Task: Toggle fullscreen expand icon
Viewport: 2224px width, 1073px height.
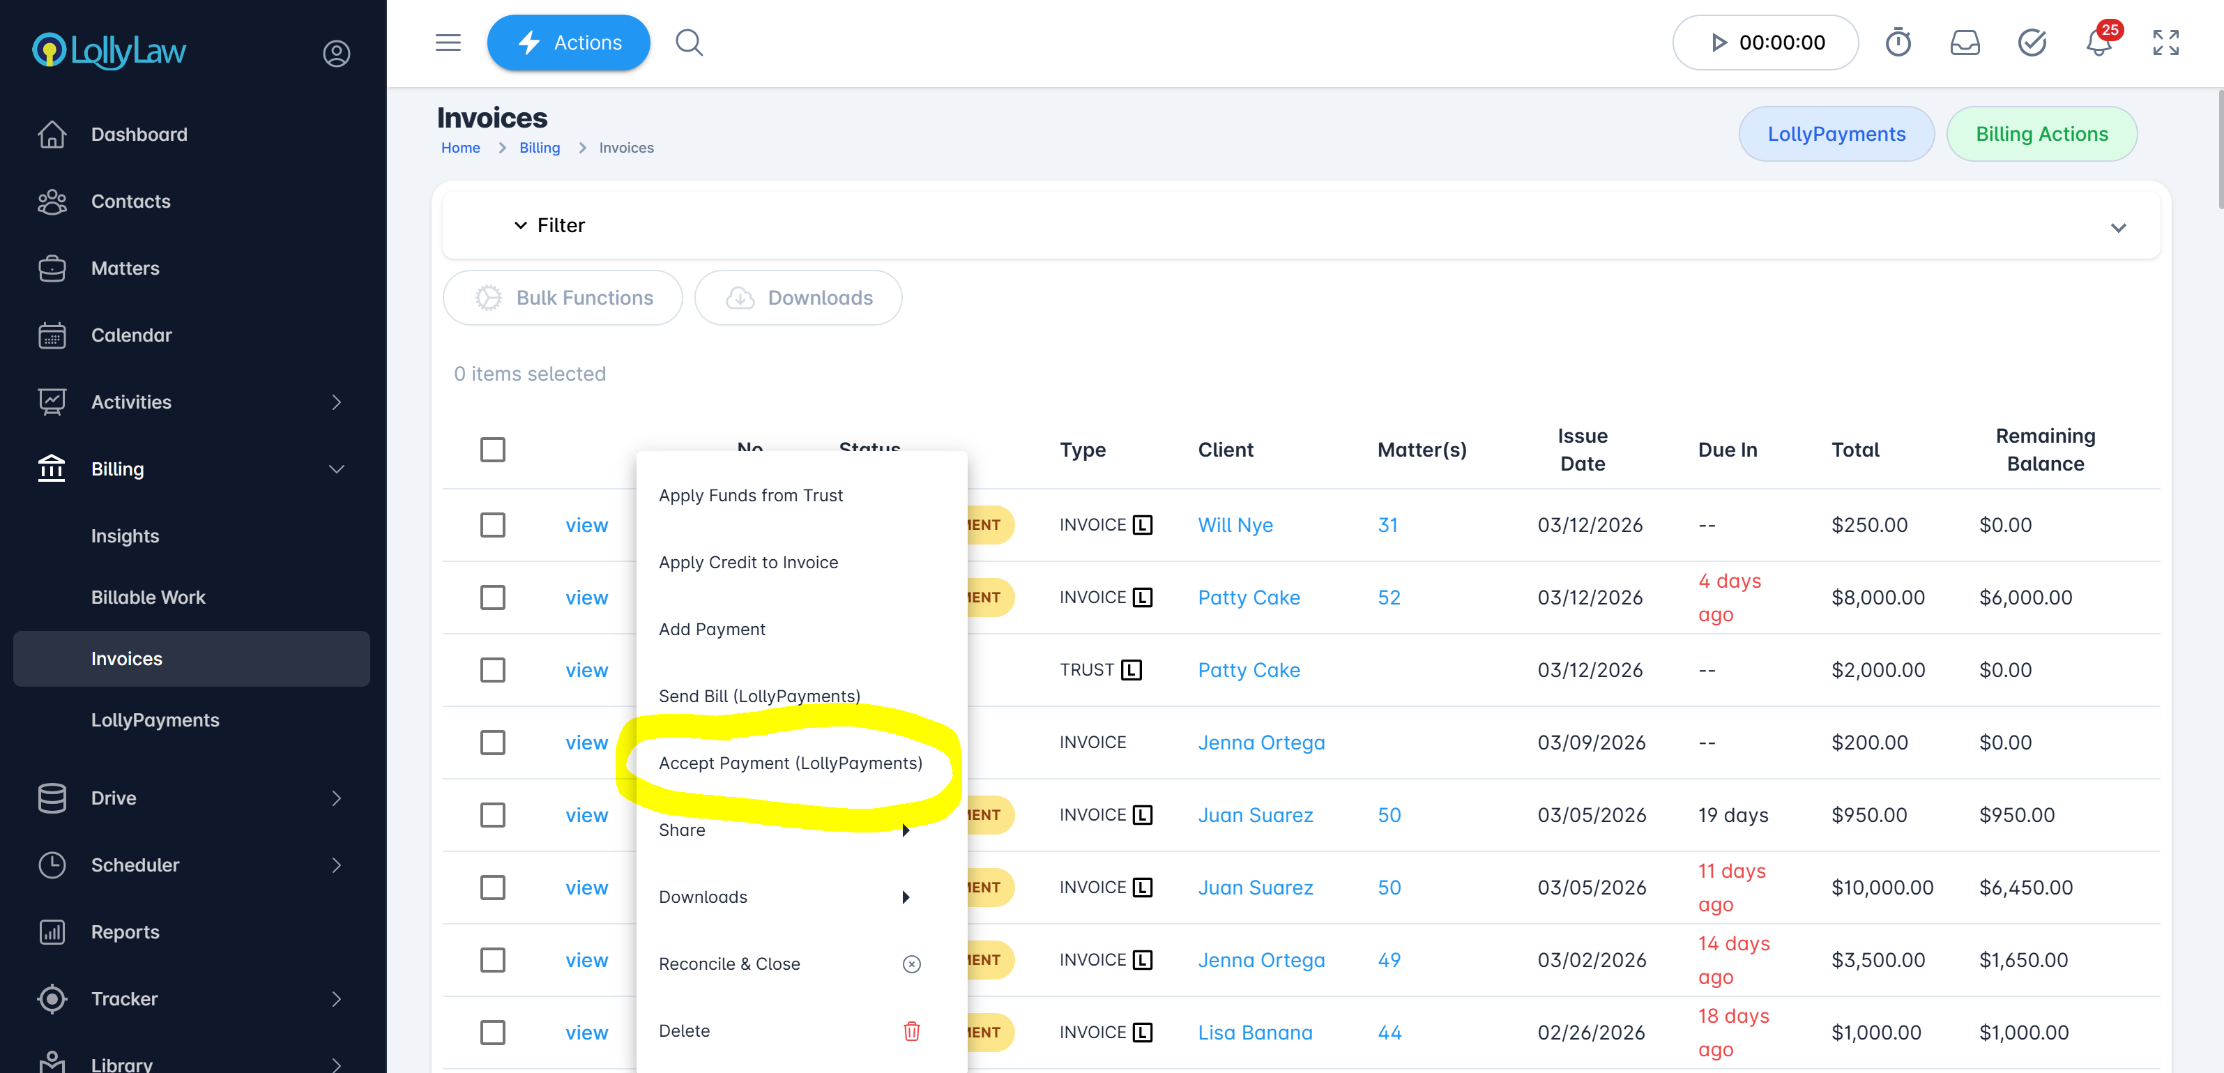Action: (2165, 43)
